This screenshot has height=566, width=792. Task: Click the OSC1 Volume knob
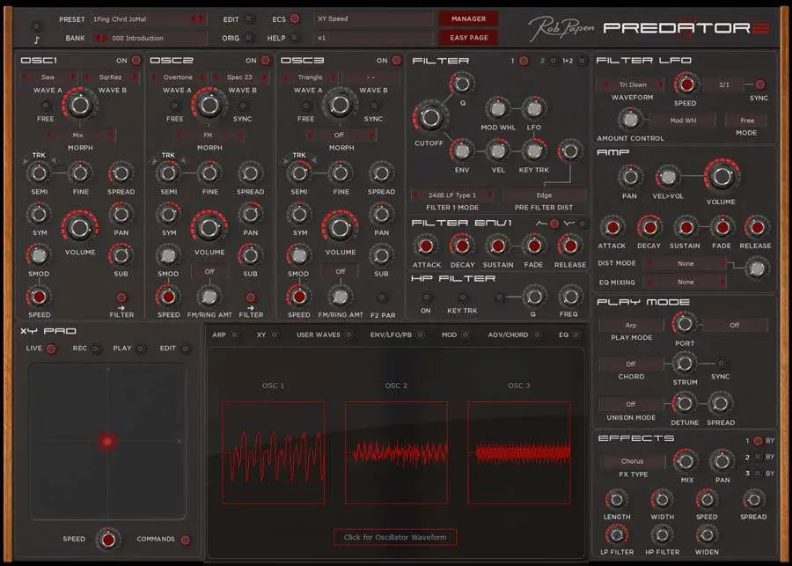80,228
